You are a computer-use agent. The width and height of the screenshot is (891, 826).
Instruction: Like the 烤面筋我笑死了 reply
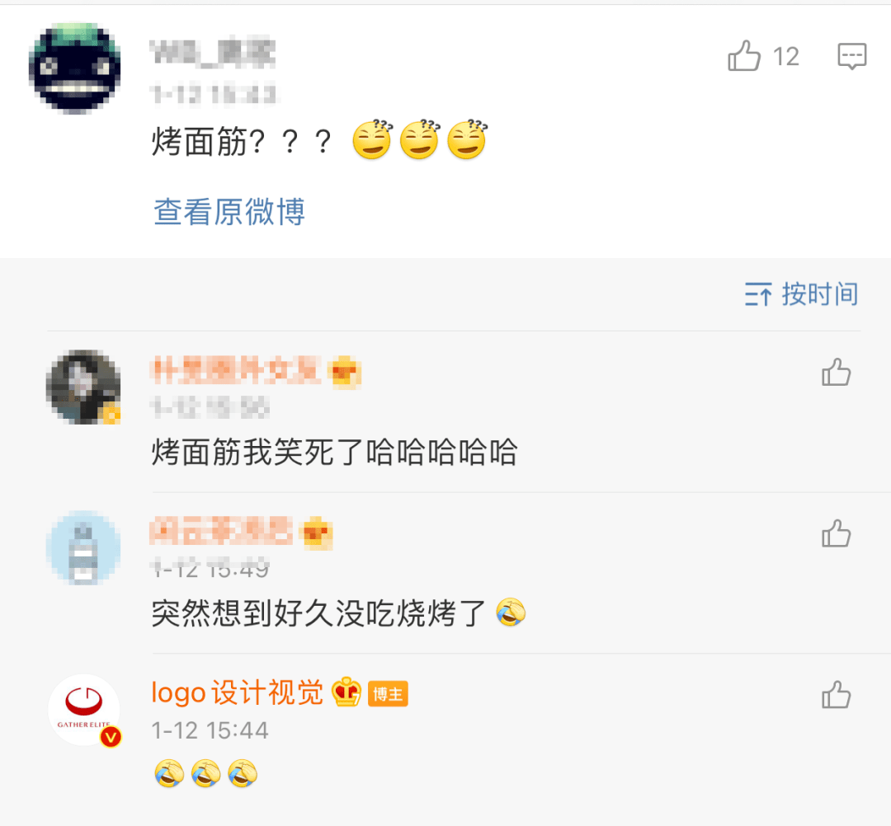(836, 373)
